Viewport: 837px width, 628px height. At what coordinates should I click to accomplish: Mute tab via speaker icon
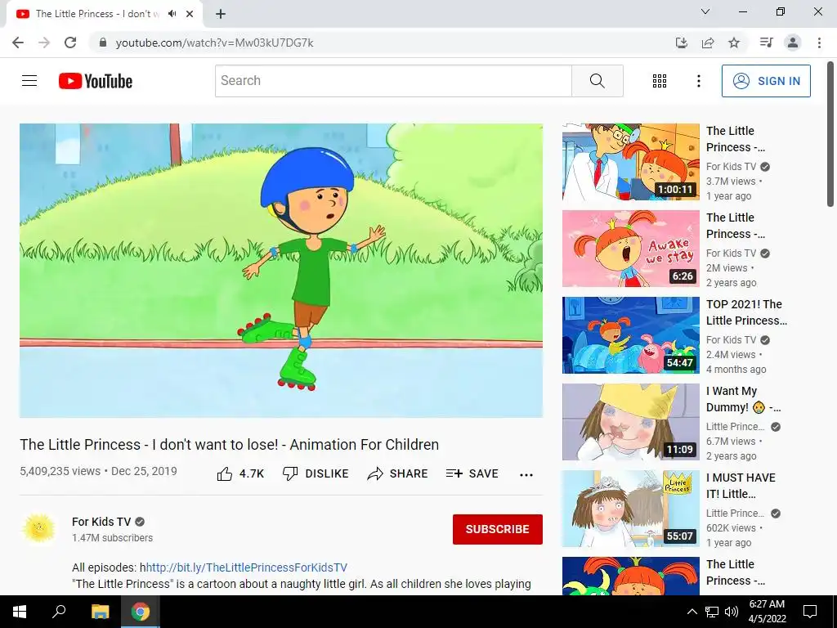172,14
